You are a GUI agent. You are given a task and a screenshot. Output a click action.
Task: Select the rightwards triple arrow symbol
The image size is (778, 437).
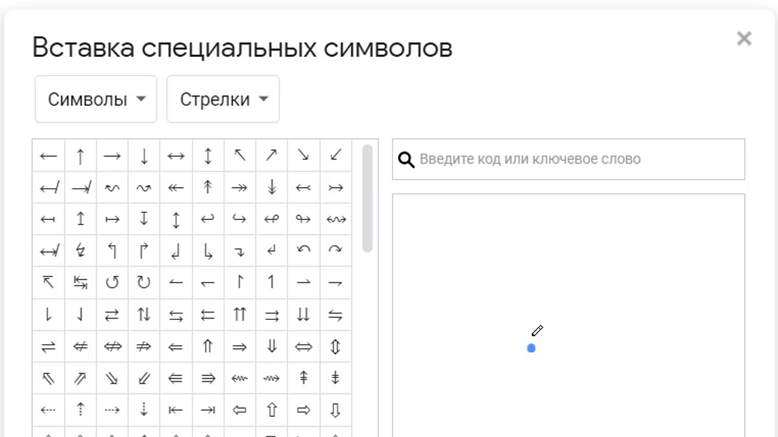point(208,378)
